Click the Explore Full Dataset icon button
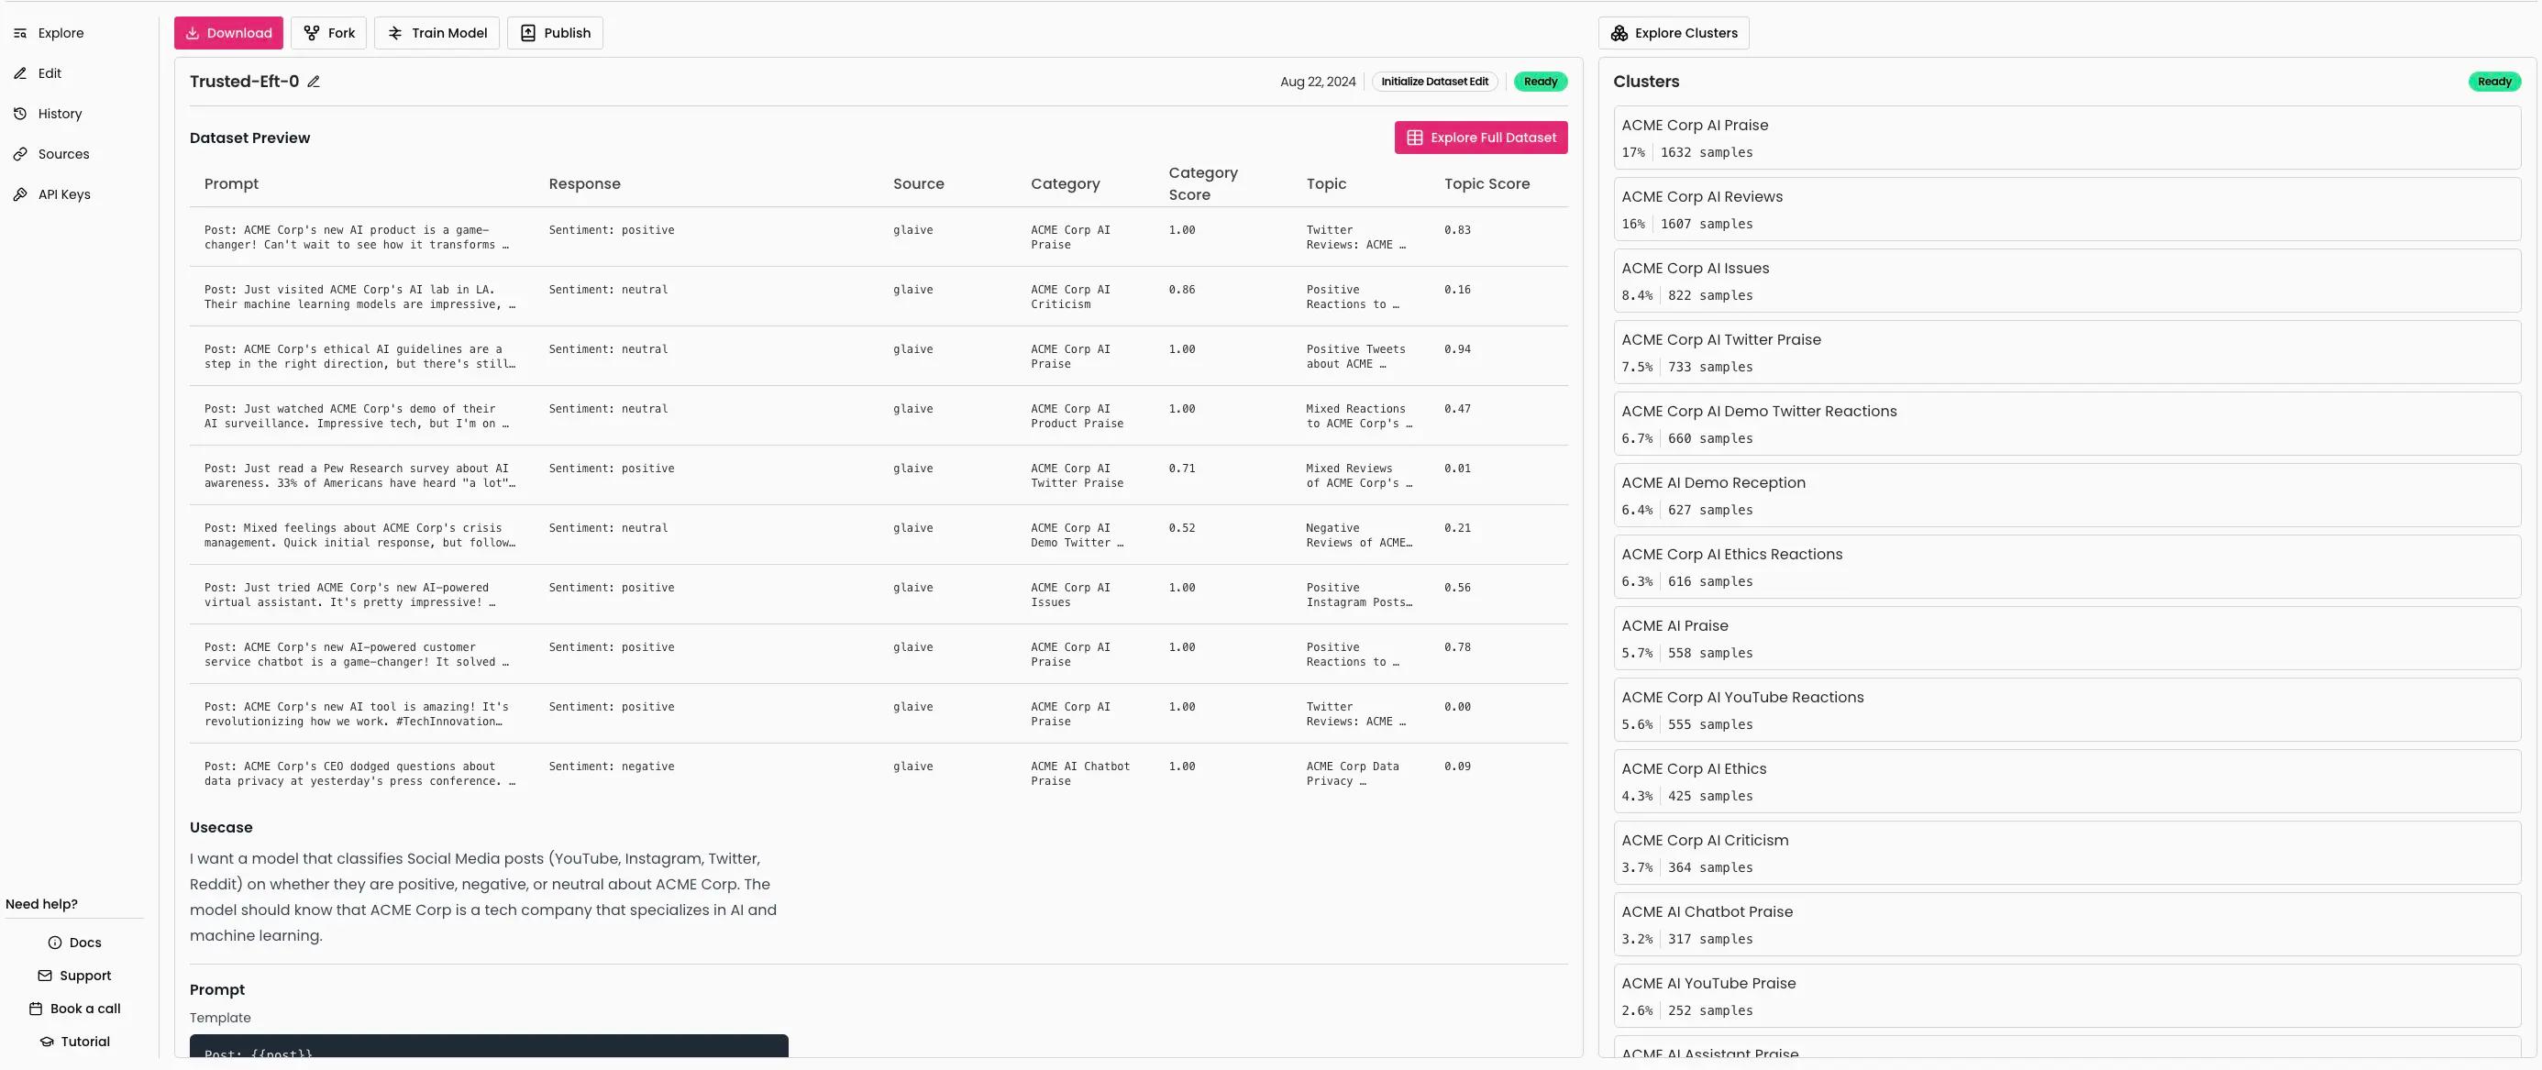This screenshot has width=2542, height=1070. coord(1417,138)
